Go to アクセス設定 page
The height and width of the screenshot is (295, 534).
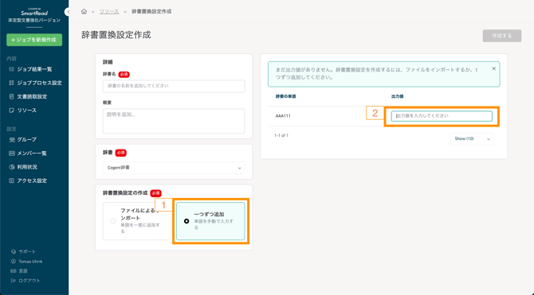click(x=32, y=180)
